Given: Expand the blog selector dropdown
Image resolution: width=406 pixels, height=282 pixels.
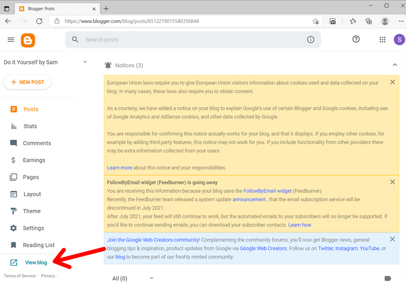Looking at the screenshot, I should (85, 62).
